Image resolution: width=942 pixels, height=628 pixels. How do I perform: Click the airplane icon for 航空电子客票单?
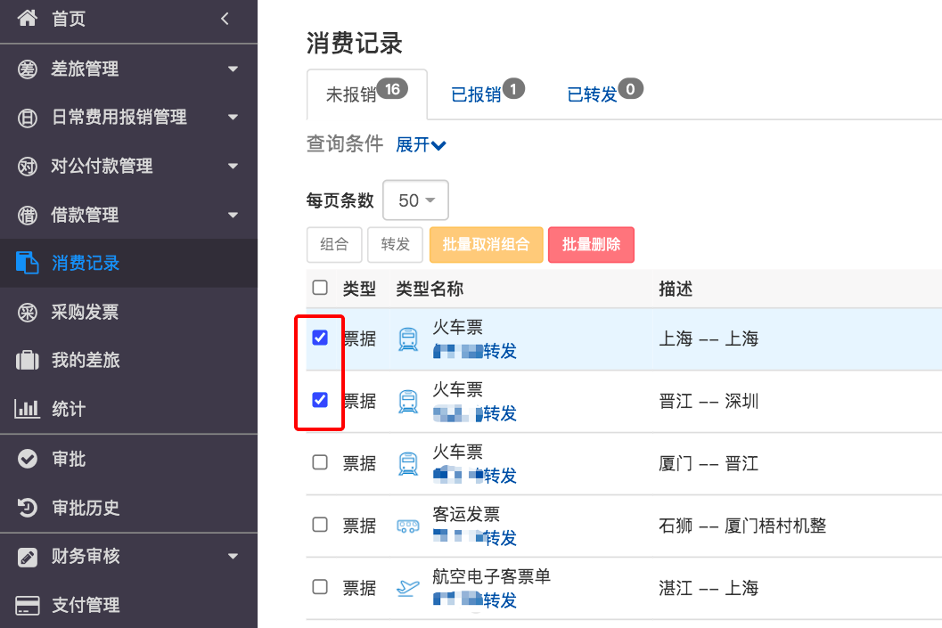[408, 588]
